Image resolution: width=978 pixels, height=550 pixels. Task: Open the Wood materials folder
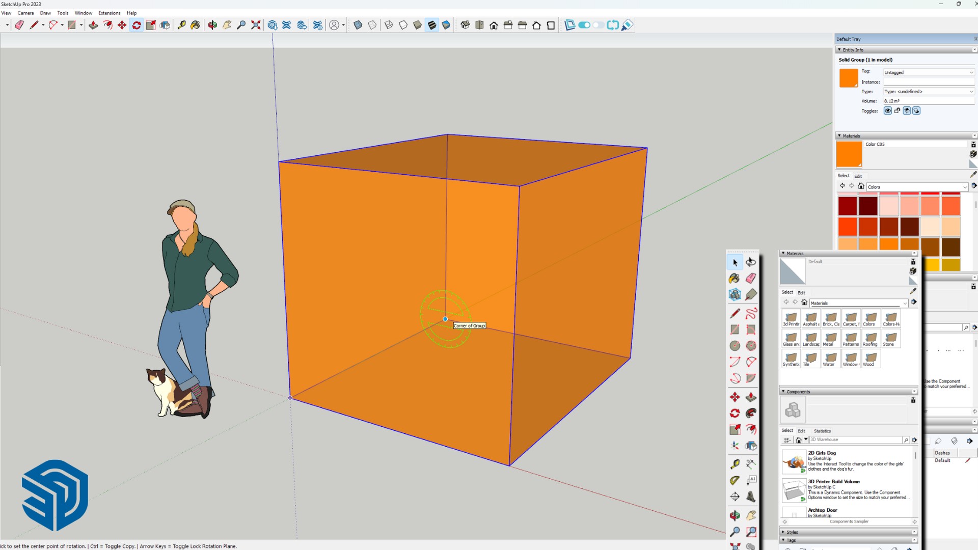870,359
